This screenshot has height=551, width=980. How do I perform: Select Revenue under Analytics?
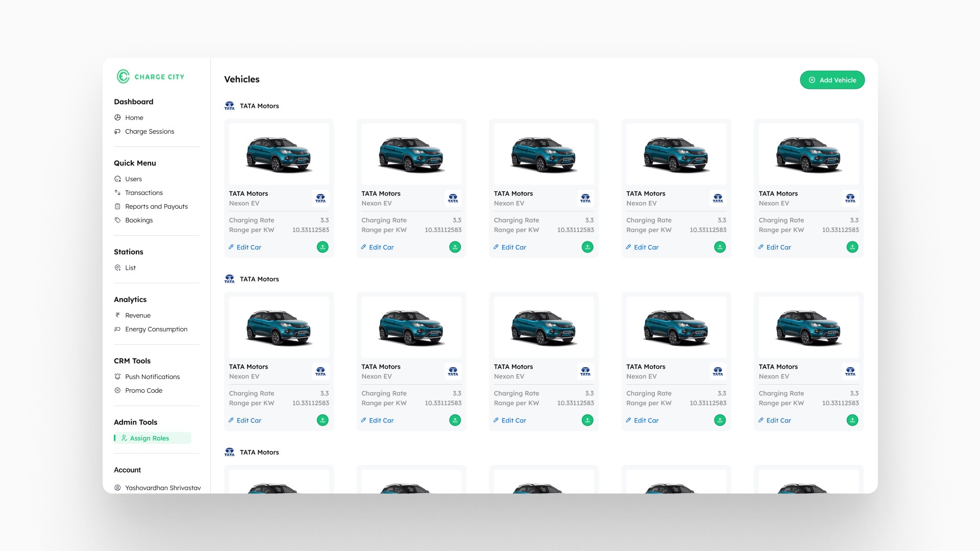[x=137, y=315]
